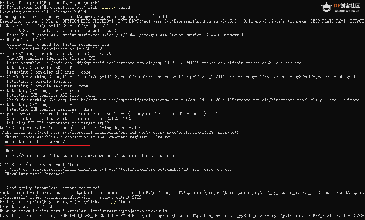Click the 'NOTICE: Dependencies lock doesn't exist' line
The height and width of the screenshot is (220, 365).
click(x=71, y=128)
